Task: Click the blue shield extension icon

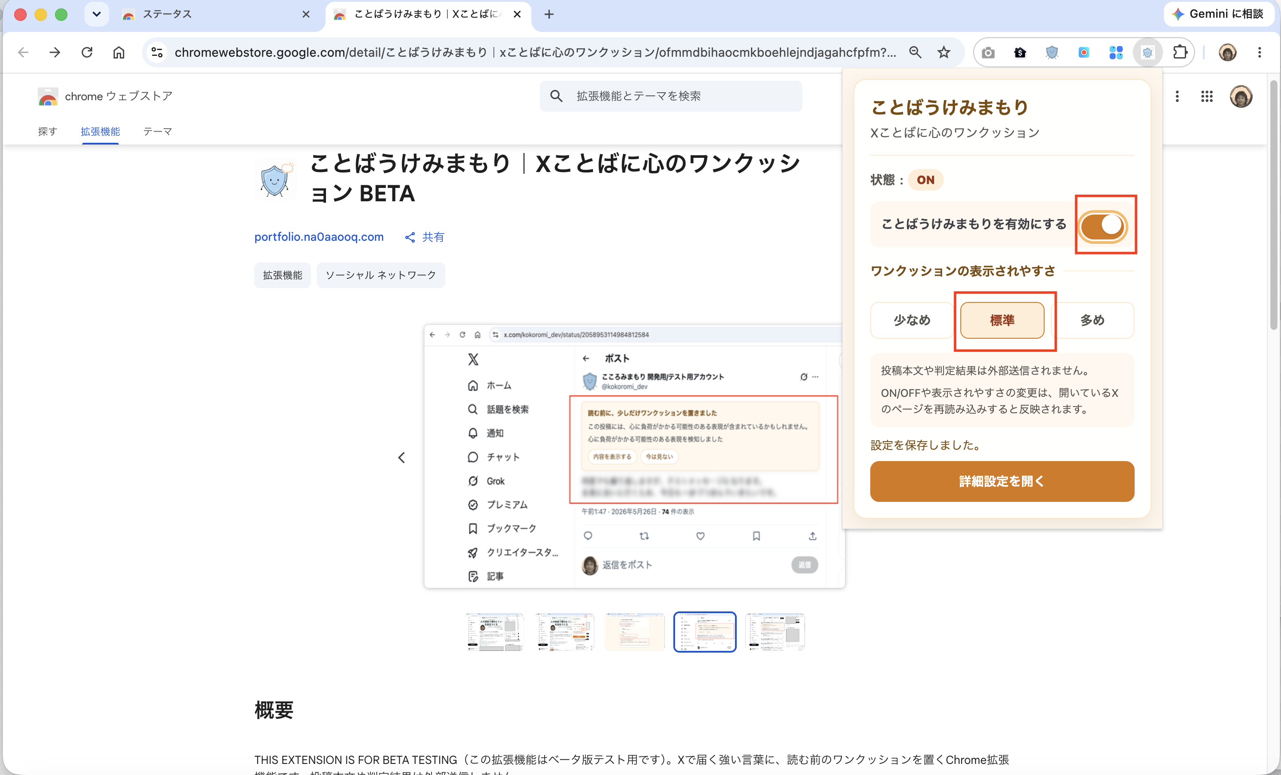Action: tap(1052, 52)
